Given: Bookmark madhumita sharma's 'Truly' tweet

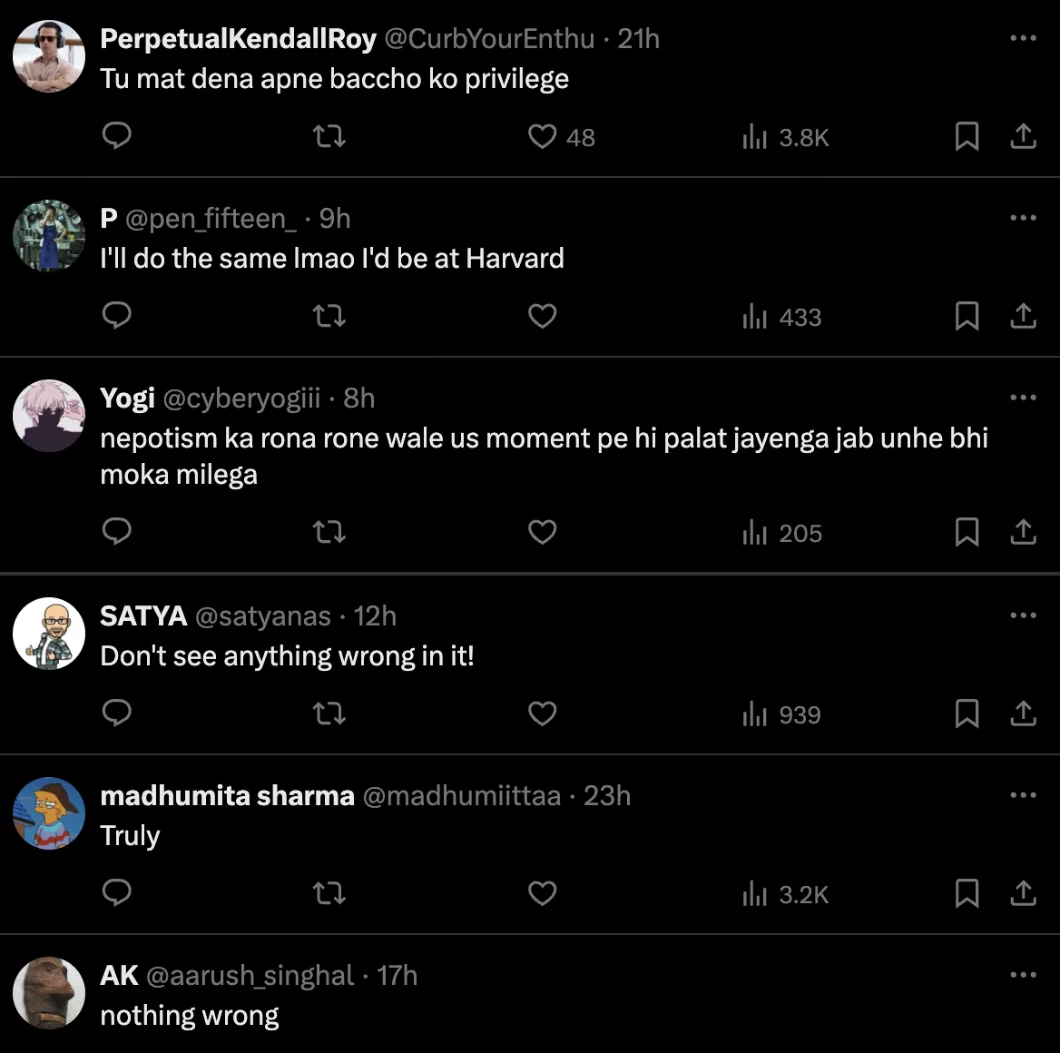Looking at the screenshot, I should pos(967,895).
